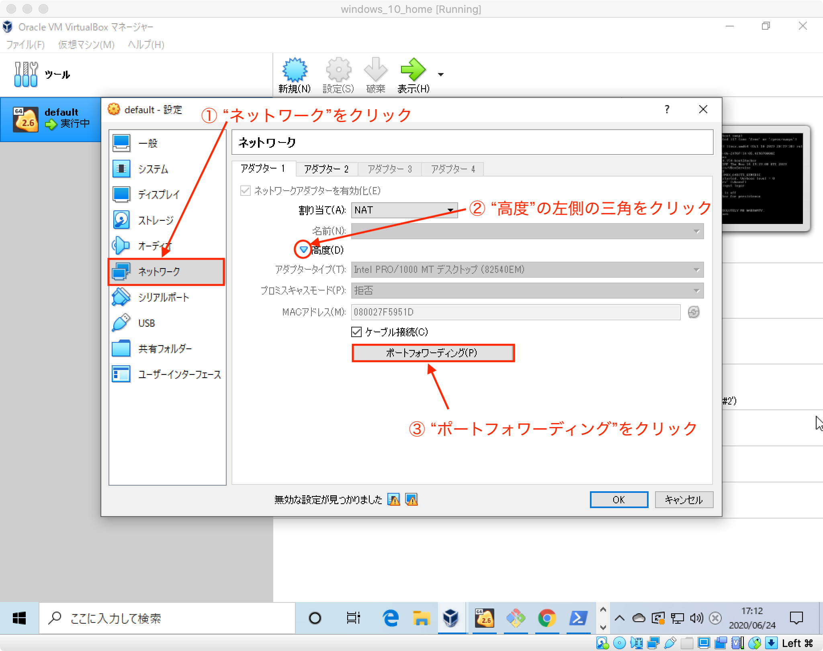The height and width of the screenshot is (651, 823).
Task: Click the MAC address refresh icon
Action: pos(693,312)
